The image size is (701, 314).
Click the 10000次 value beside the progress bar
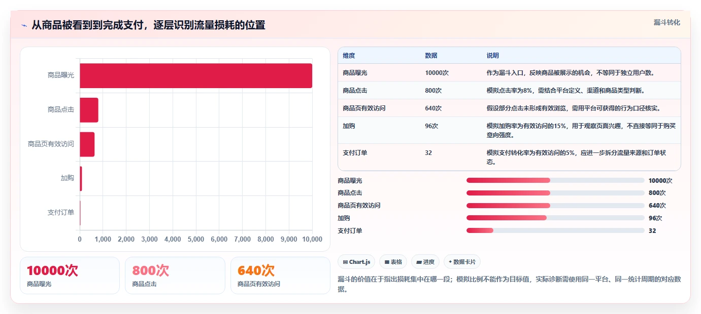(660, 181)
